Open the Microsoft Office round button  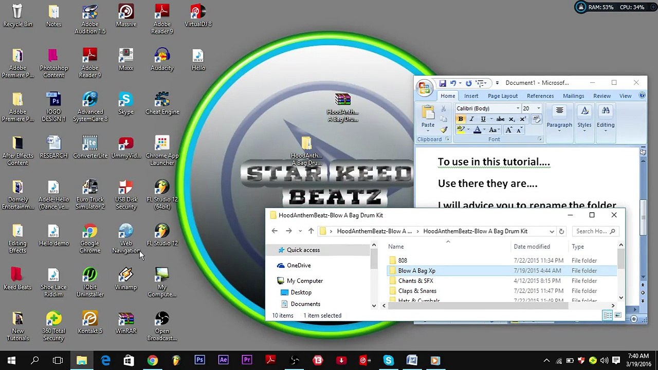tap(424, 87)
